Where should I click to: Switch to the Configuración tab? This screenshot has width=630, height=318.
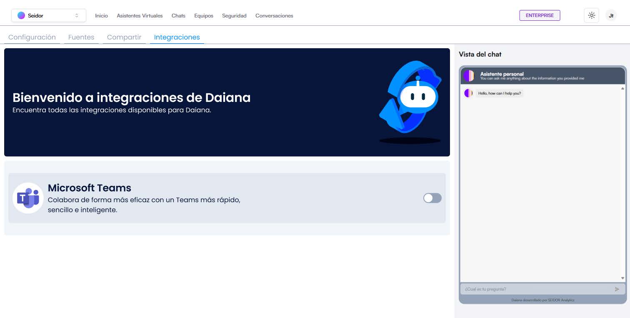click(32, 37)
